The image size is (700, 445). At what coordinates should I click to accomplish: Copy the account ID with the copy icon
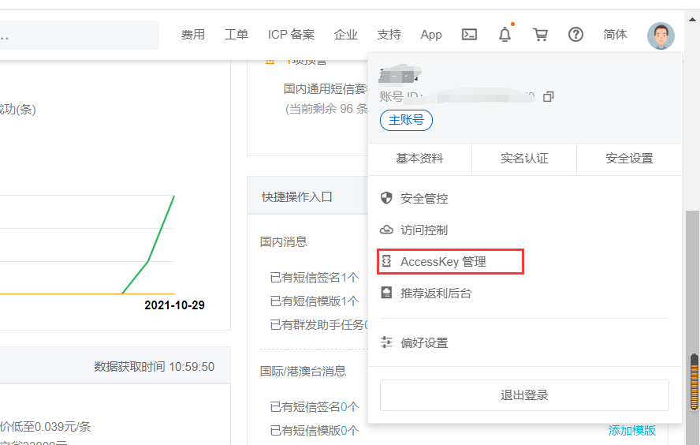[548, 96]
